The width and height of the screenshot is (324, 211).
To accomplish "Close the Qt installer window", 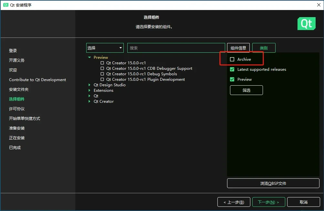I will [x=319, y=5].
